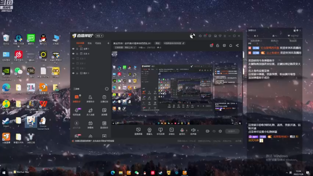Select the 图片 1 source row
The image size is (313, 176).
pyautogui.click(x=91, y=73)
